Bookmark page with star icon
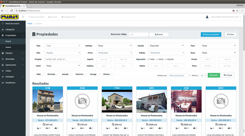This screenshot has height=136, width=245. 237,11
